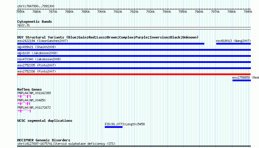Viewport: 259px width, 148px height.
Task: Click the esv2422194 (SimonSanchez2007) label
Action: point(43,41)
